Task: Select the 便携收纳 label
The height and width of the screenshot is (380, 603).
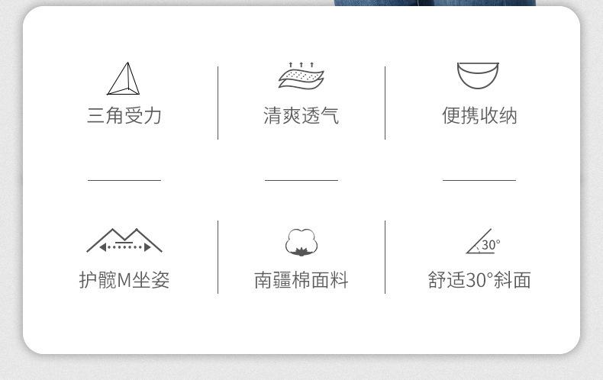Action: 479,115
